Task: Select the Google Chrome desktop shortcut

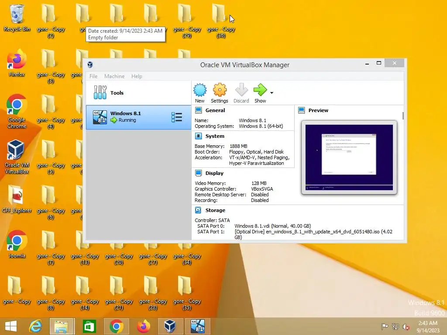Action: [x=17, y=112]
